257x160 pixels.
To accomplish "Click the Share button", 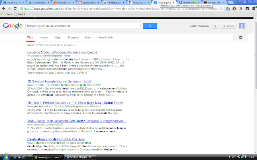I will (x=228, y=26).
